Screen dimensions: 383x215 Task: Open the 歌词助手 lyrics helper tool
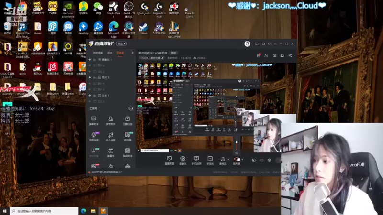coord(127,152)
